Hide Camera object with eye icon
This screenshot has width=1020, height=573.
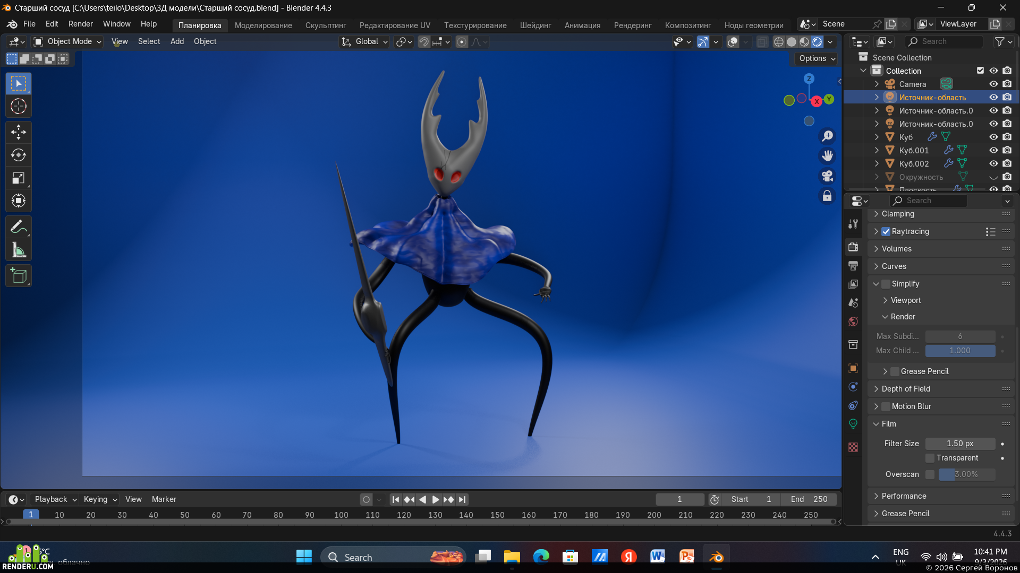pyautogui.click(x=993, y=84)
